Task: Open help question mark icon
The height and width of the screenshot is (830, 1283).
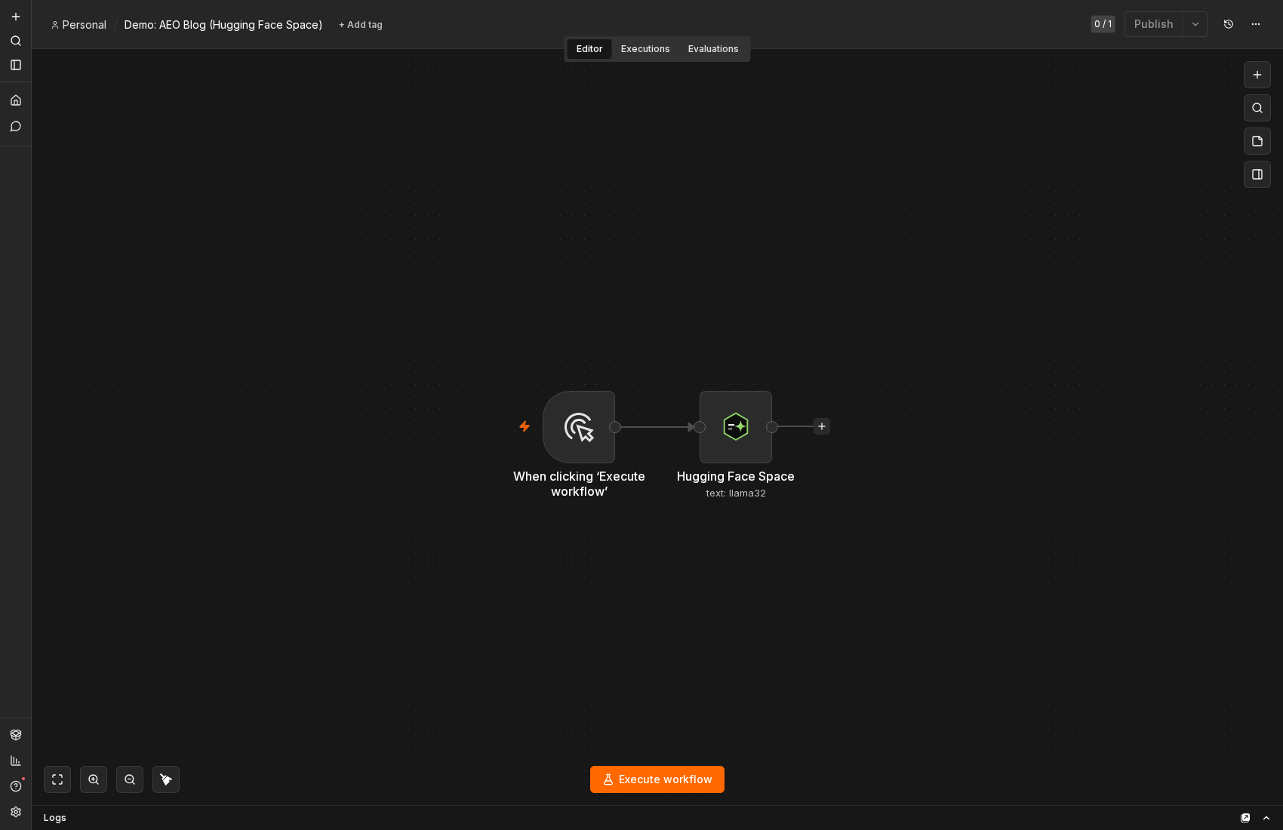Action: pos(15,786)
